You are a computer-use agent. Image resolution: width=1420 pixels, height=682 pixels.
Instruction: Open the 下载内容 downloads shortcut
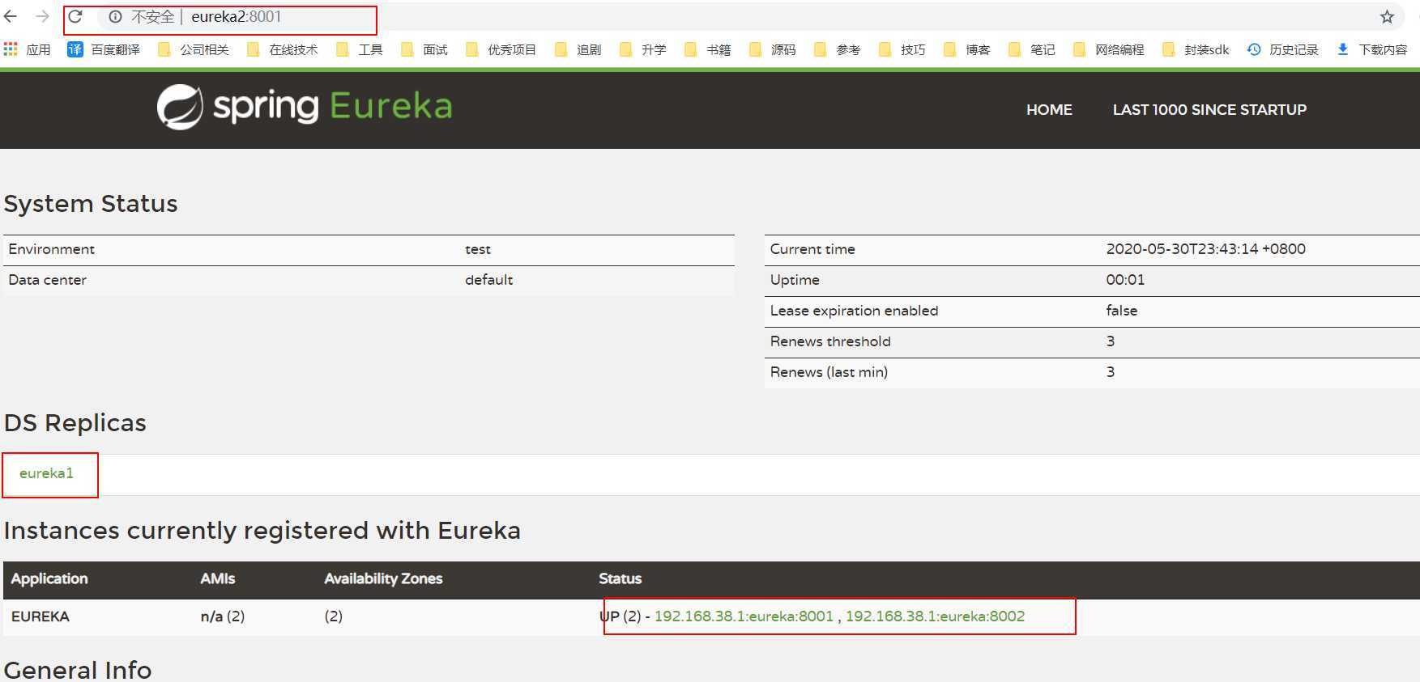pyautogui.click(x=1372, y=49)
